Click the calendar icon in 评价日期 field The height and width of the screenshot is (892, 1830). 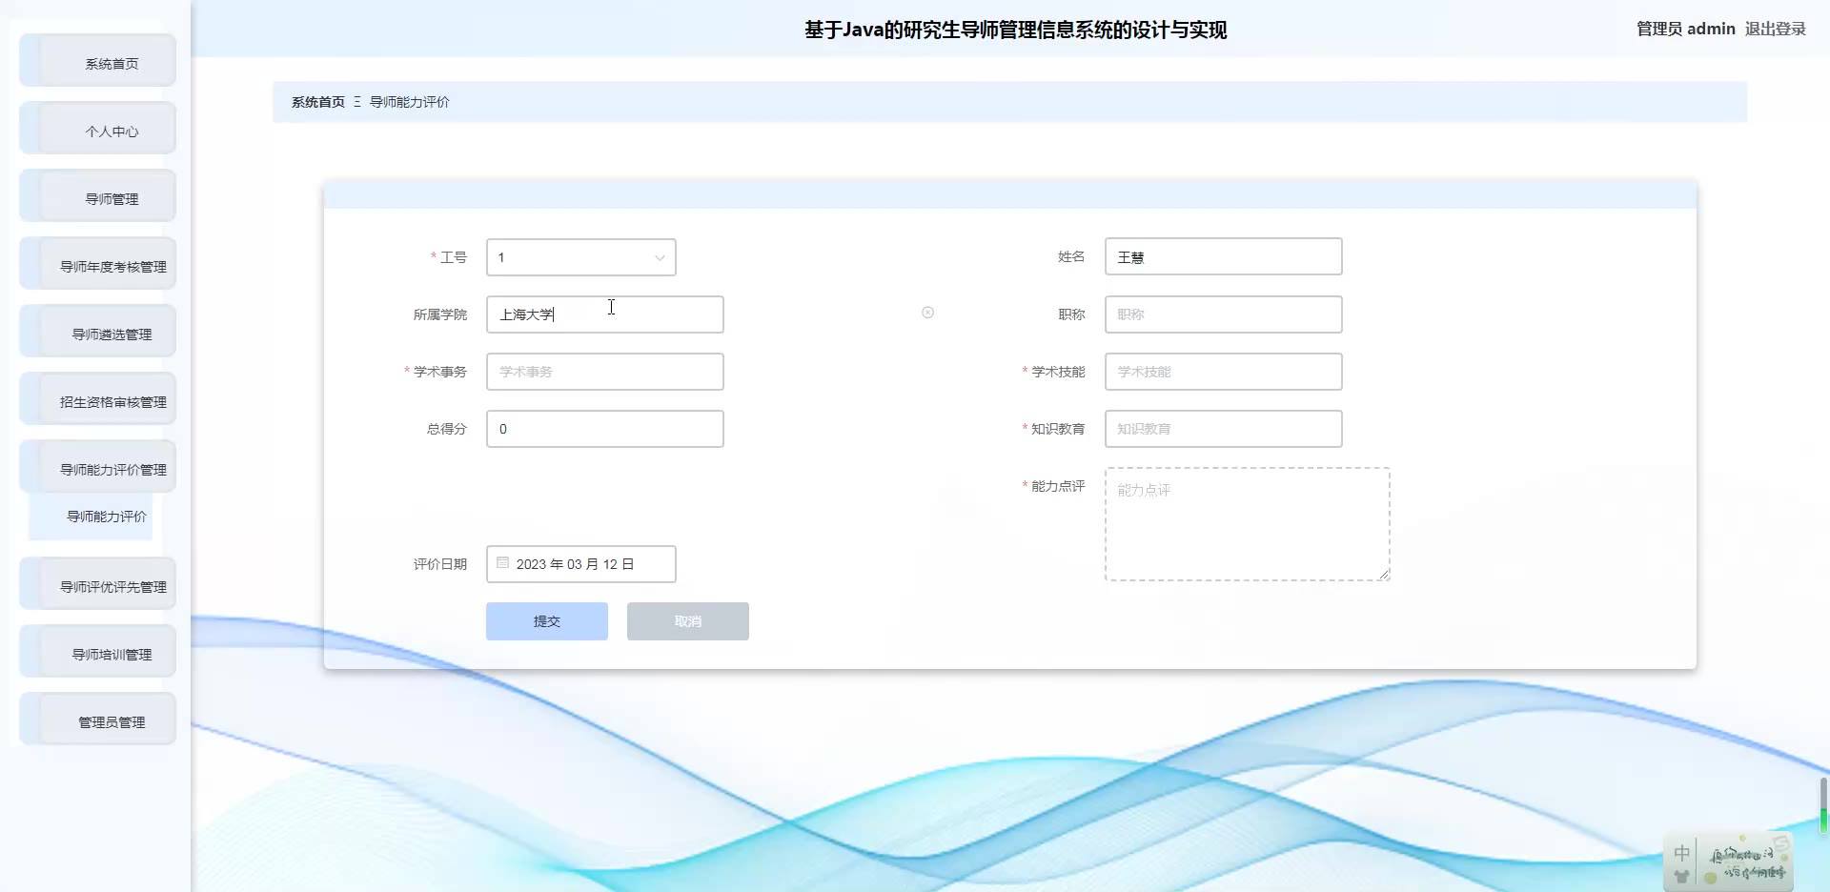point(502,563)
